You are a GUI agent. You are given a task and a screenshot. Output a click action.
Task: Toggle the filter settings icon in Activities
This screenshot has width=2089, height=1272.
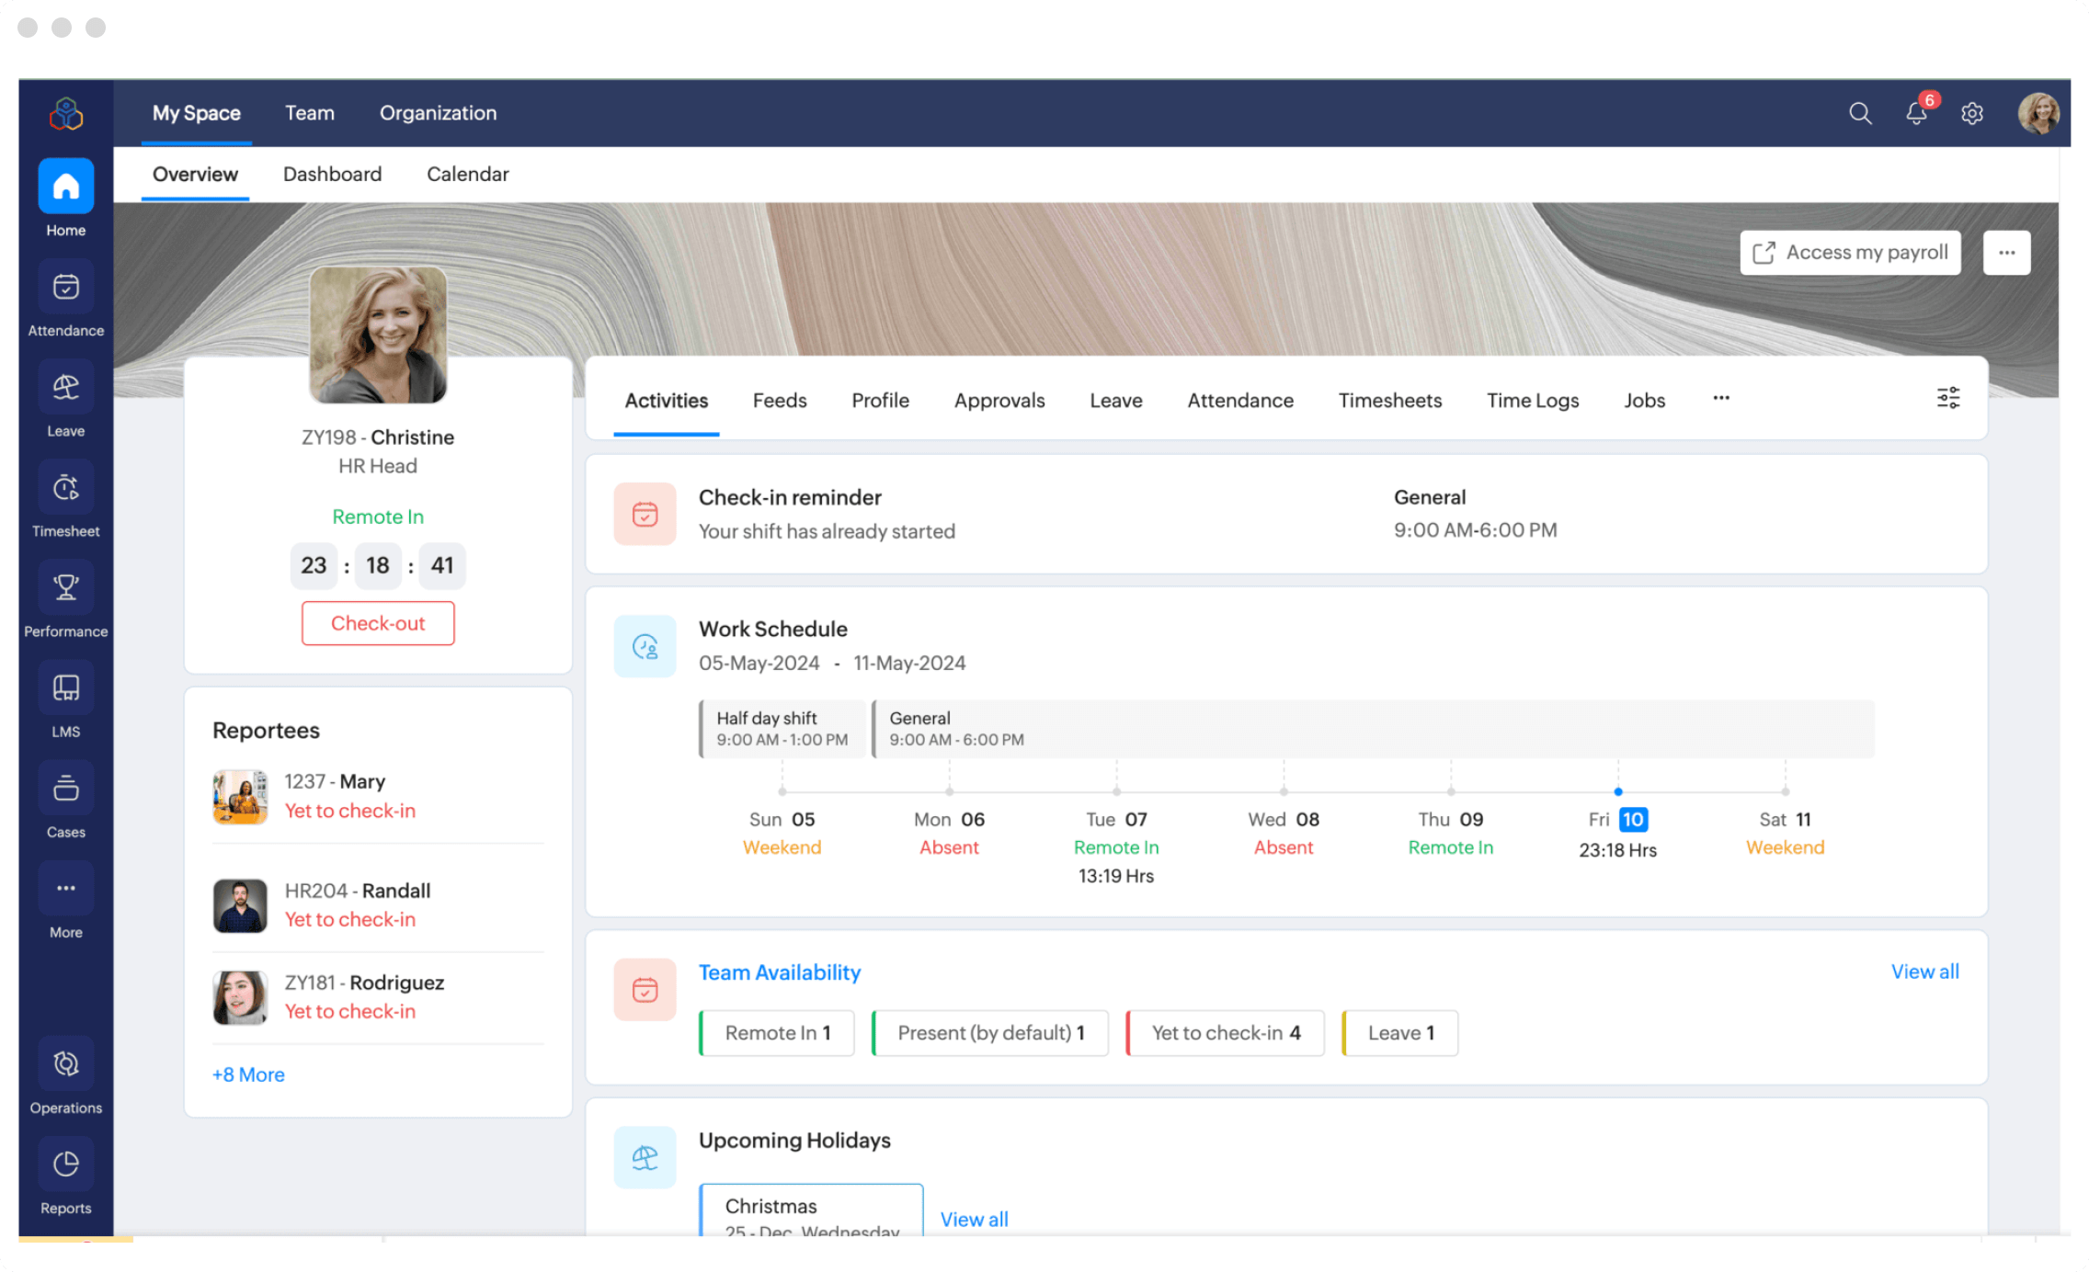(1948, 398)
